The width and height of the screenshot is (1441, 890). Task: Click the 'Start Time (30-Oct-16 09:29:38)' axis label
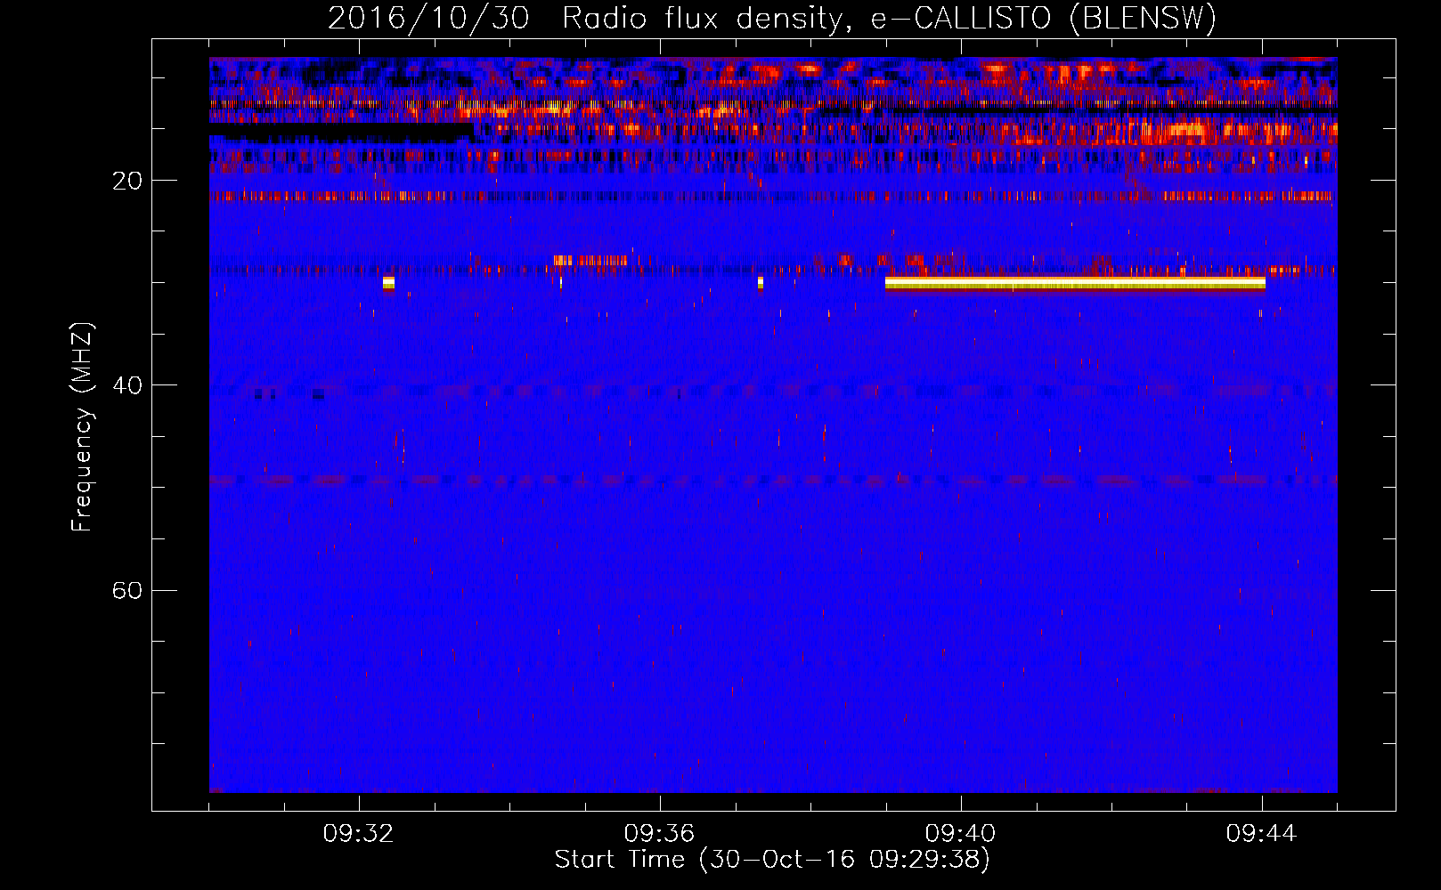coord(772,860)
